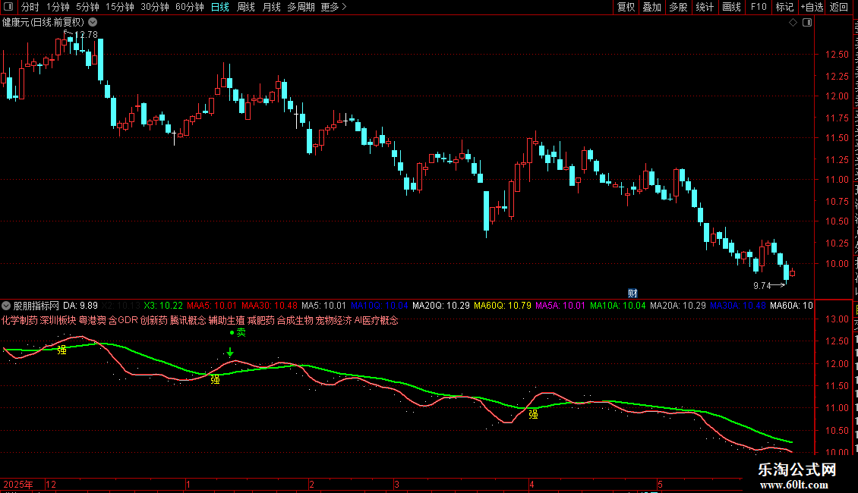Switch to 1分钟 period

58,7
